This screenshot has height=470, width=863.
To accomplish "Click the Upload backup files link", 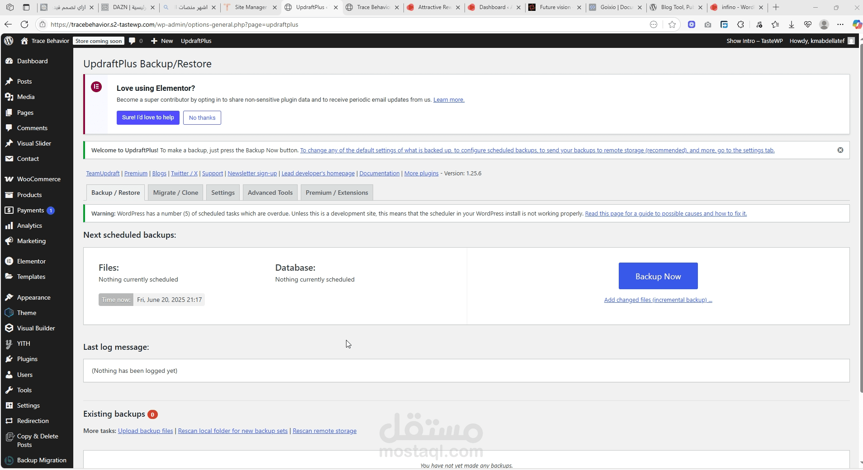I will pyautogui.click(x=145, y=431).
